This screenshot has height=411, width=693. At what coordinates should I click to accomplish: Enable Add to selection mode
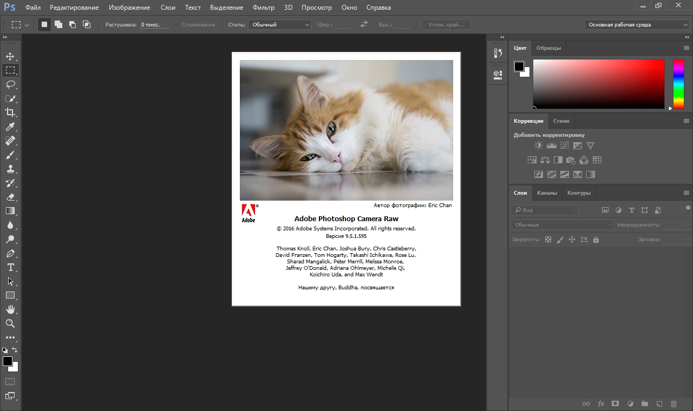coord(58,25)
